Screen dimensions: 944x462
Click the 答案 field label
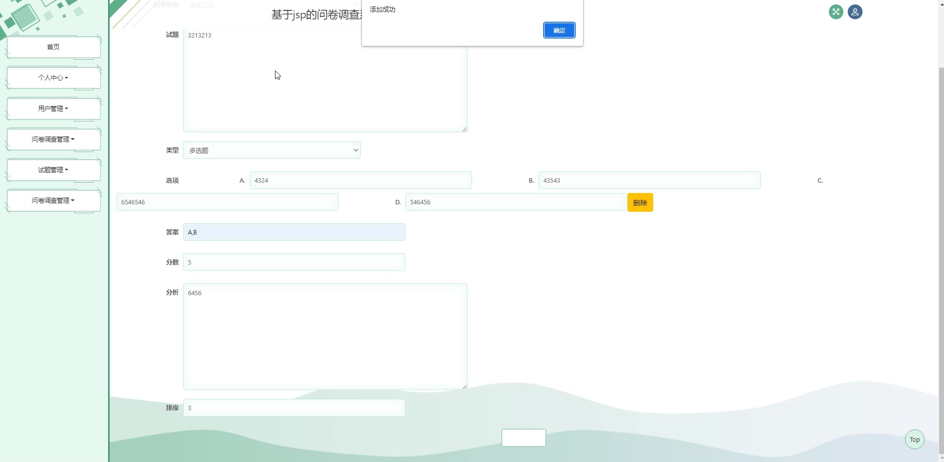pyautogui.click(x=172, y=232)
